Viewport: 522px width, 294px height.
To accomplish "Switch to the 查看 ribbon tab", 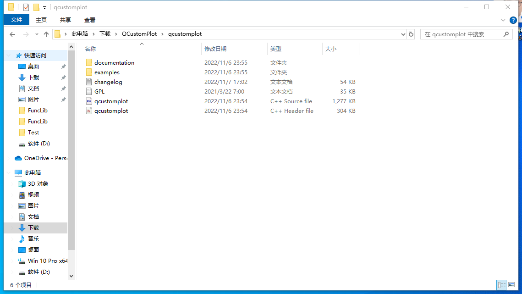I will click(90, 20).
